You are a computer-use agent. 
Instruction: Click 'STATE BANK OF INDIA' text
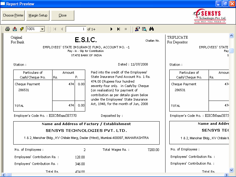[86, 55]
